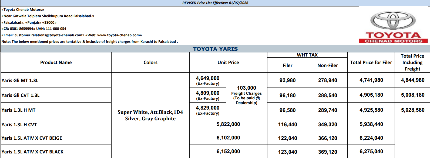The image size is (430, 158).
Task: Select the Yaris 1.3L H CVT row name
Action: (19, 125)
